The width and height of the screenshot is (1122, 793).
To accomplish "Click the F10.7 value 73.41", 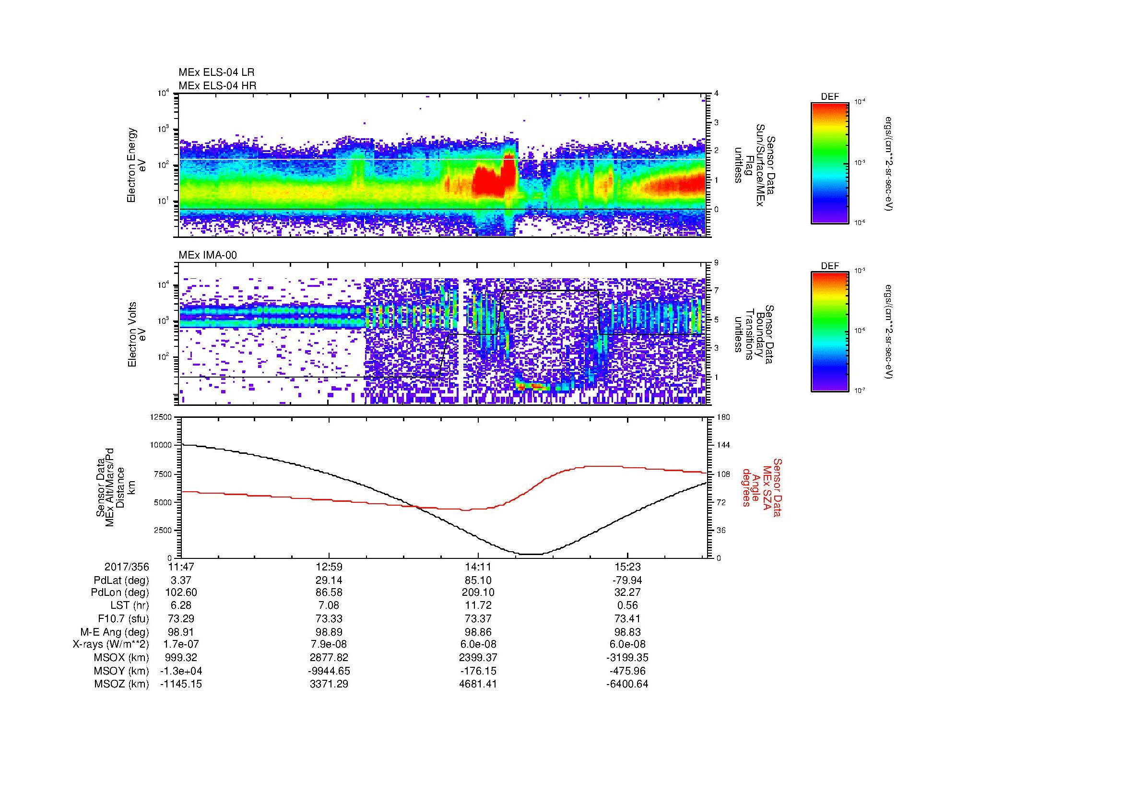I will click(x=627, y=619).
